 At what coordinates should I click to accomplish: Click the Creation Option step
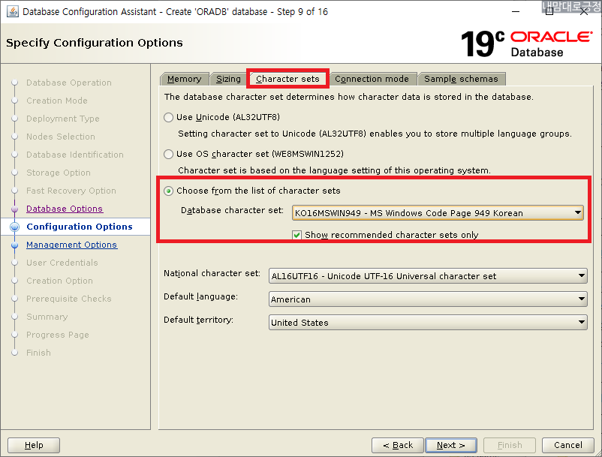tap(59, 281)
